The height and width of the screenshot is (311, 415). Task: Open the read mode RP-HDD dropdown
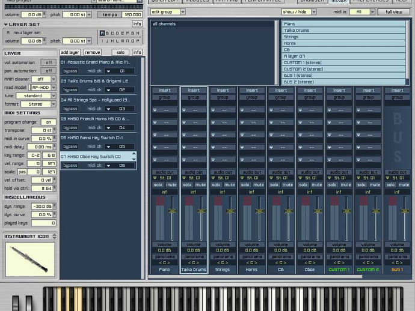54,88
